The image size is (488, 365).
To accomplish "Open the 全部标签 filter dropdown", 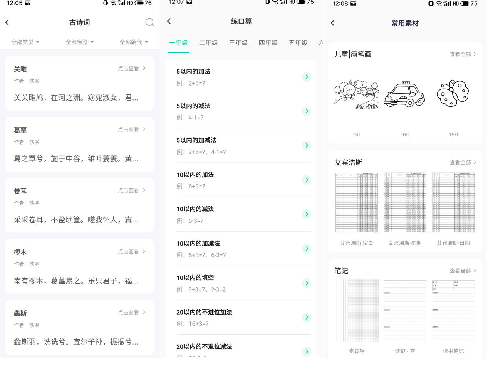I will pos(79,42).
